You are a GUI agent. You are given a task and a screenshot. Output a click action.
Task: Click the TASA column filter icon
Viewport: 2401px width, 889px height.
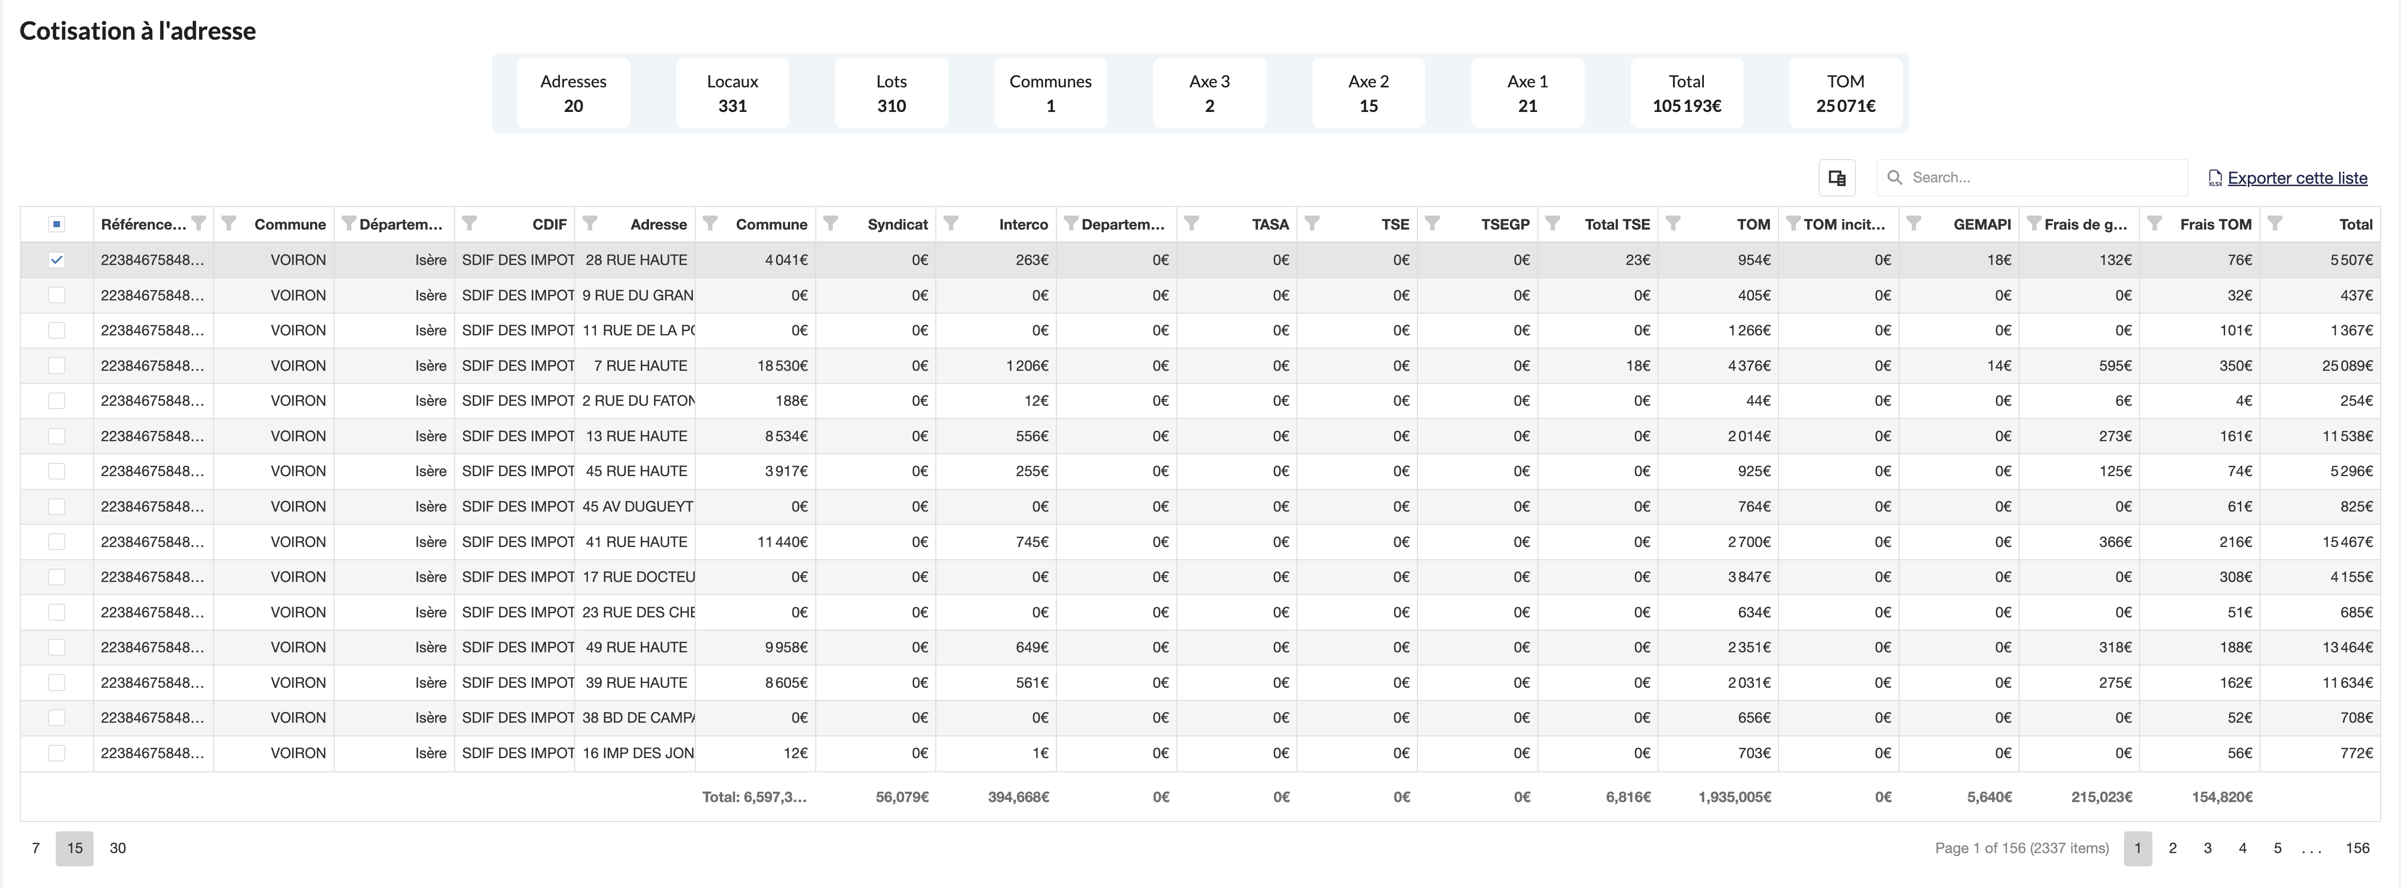point(1191,222)
